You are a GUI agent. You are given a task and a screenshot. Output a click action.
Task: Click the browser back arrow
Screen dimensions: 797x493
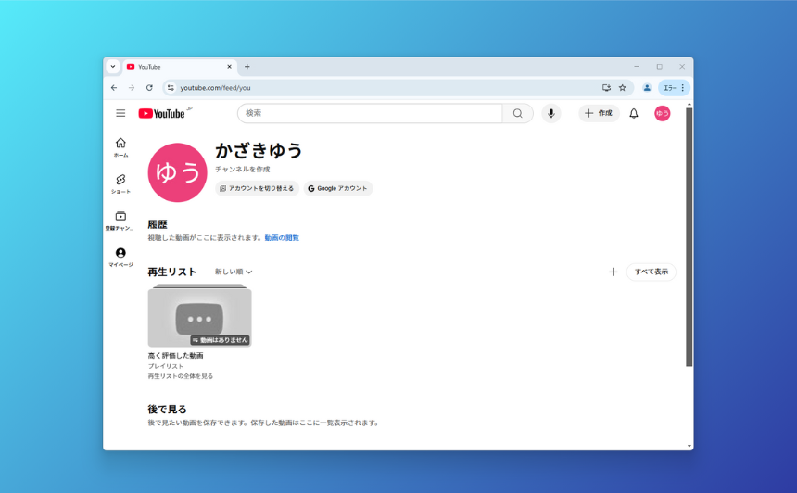[x=114, y=88]
